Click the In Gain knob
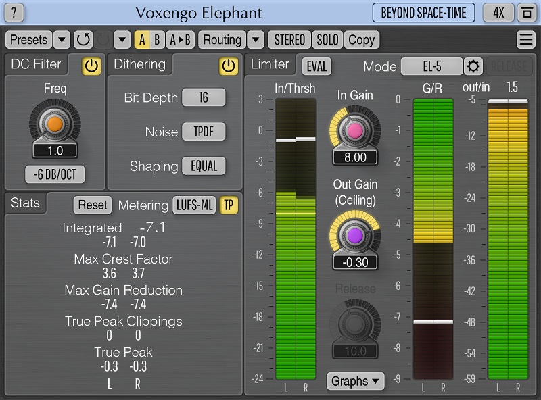This screenshot has width=541, height=400. (355, 131)
